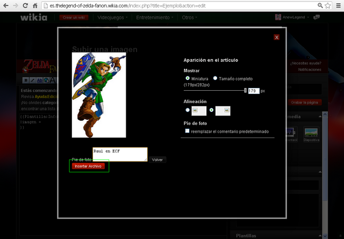Viewport: 344px width, 239px height.
Task: Select the Miniatura display option
Action: [x=188, y=78]
